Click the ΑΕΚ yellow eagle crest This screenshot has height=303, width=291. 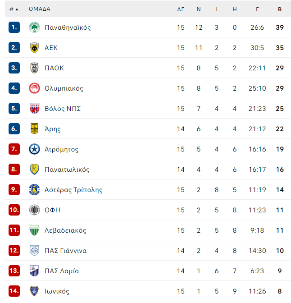(34, 47)
